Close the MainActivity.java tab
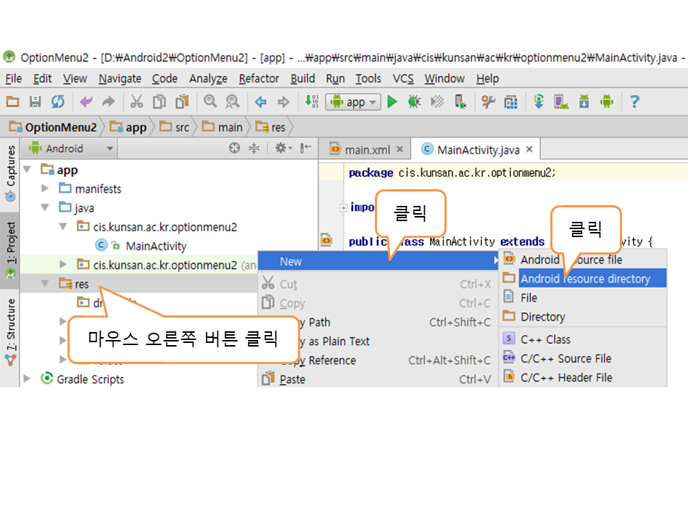This screenshot has height=522, width=696. point(529,149)
